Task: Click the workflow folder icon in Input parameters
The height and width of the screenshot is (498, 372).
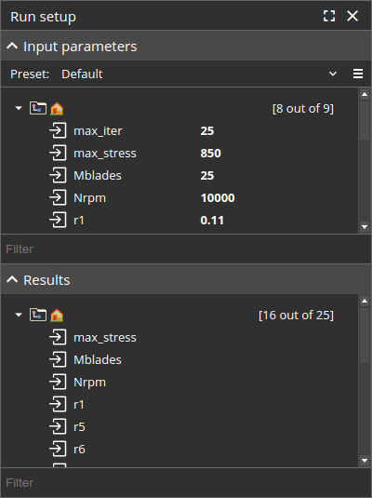Action: (x=38, y=108)
